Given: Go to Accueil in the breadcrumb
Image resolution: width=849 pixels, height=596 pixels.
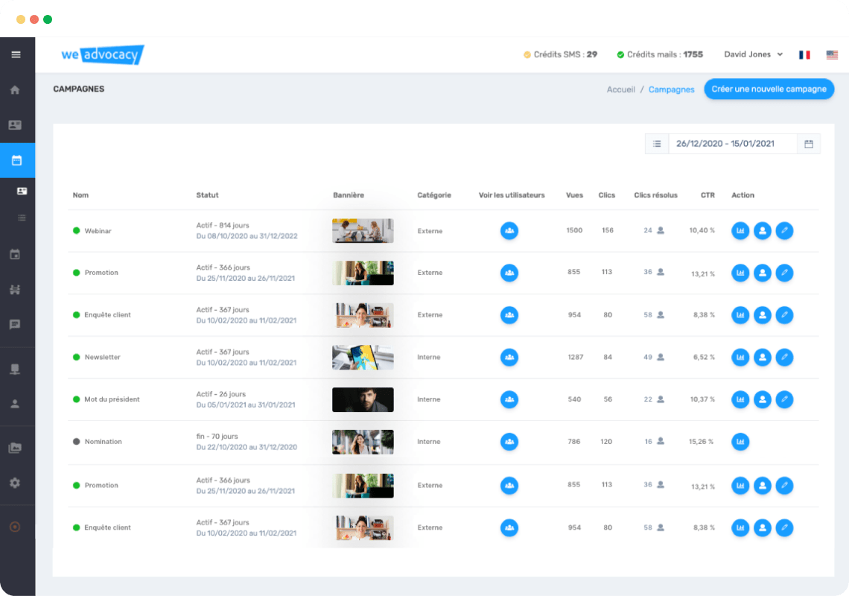Looking at the screenshot, I should (620, 89).
